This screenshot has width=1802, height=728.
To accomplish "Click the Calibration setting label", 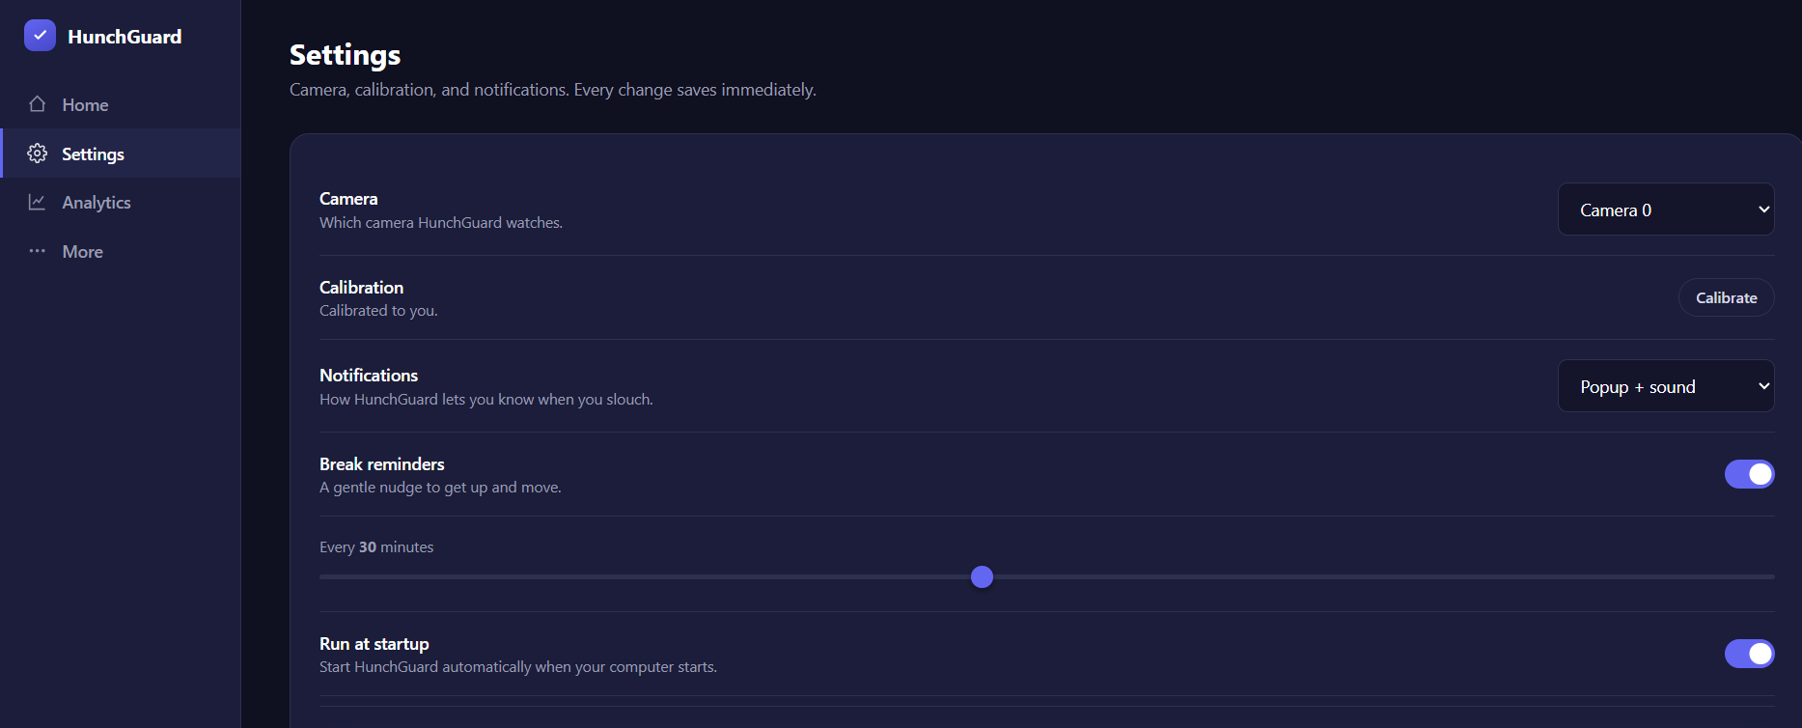I will click(361, 288).
